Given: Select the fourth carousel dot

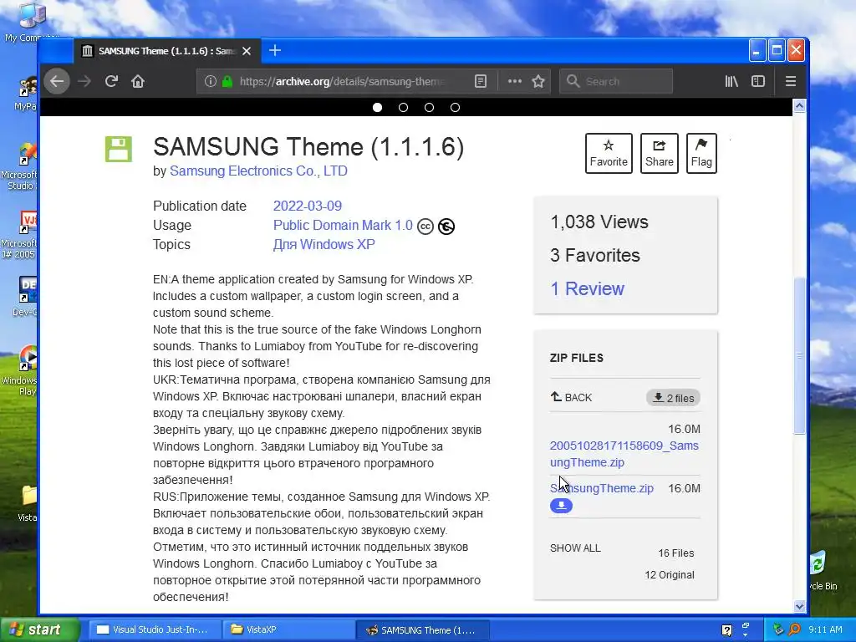Looking at the screenshot, I should tap(456, 108).
